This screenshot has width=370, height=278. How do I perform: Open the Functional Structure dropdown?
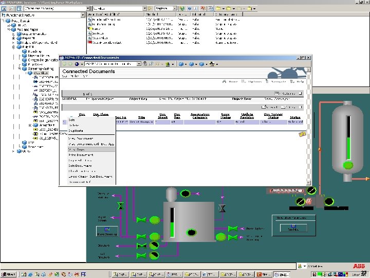[x=82, y=15]
